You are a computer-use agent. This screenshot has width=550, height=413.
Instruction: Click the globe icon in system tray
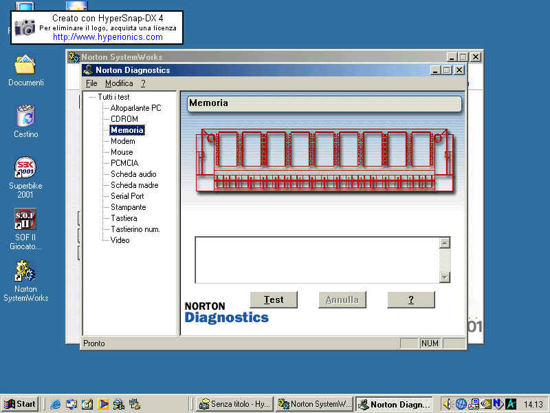point(461,404)
